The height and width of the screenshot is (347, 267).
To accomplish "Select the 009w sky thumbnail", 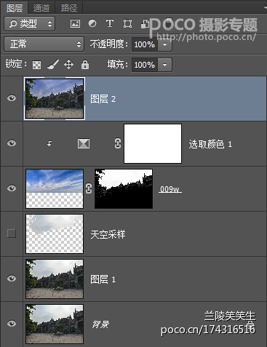I will [x=55, y=188].
